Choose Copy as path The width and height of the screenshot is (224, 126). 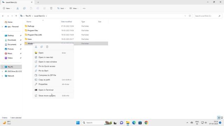[53, 80]
